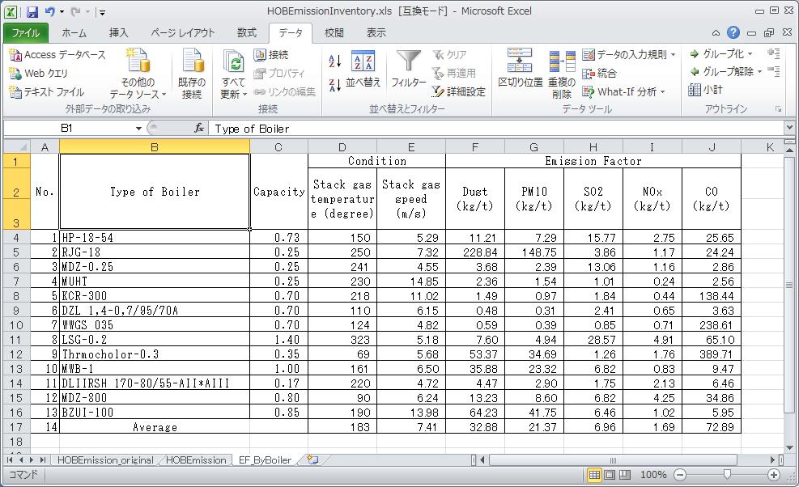799x487 pixels.
Task: Save the workbook from quick access
Action: pos(32,11)
